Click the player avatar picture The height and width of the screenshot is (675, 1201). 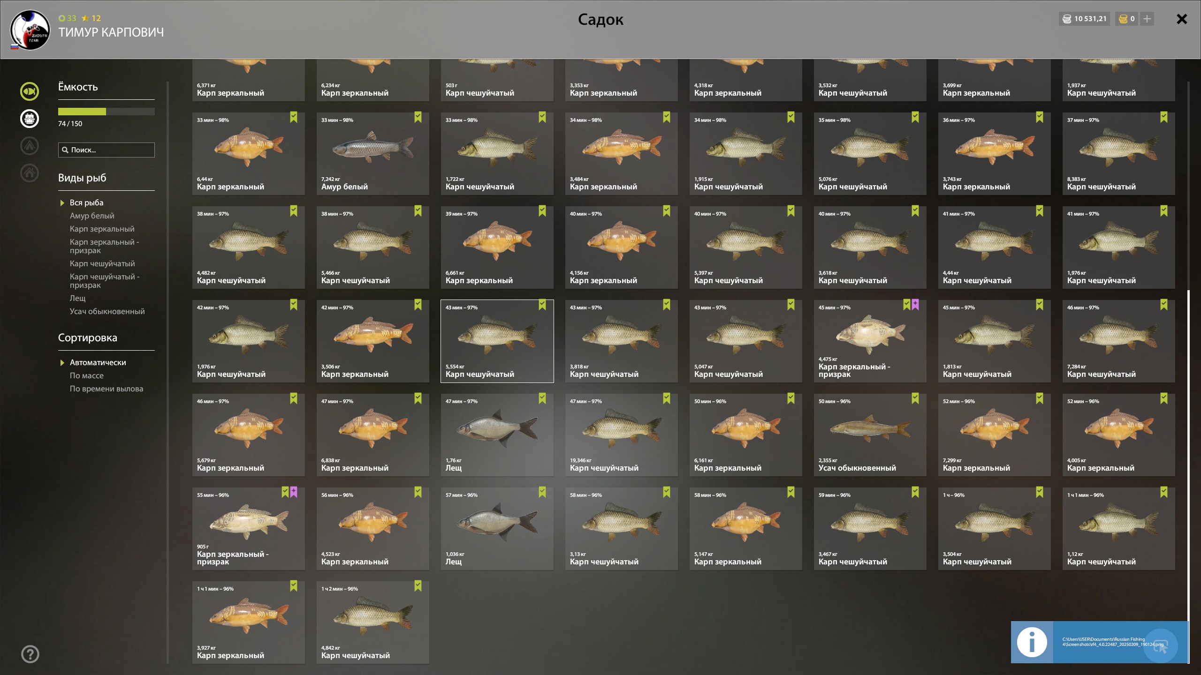[30, 30]
